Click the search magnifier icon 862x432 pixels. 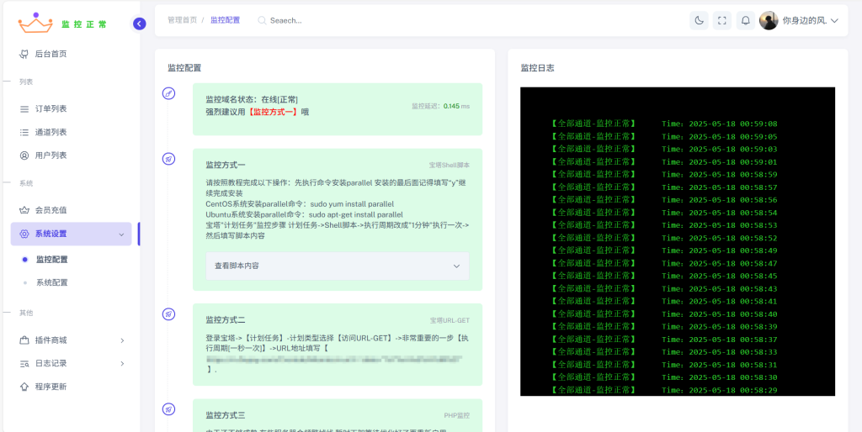(263, 20)
